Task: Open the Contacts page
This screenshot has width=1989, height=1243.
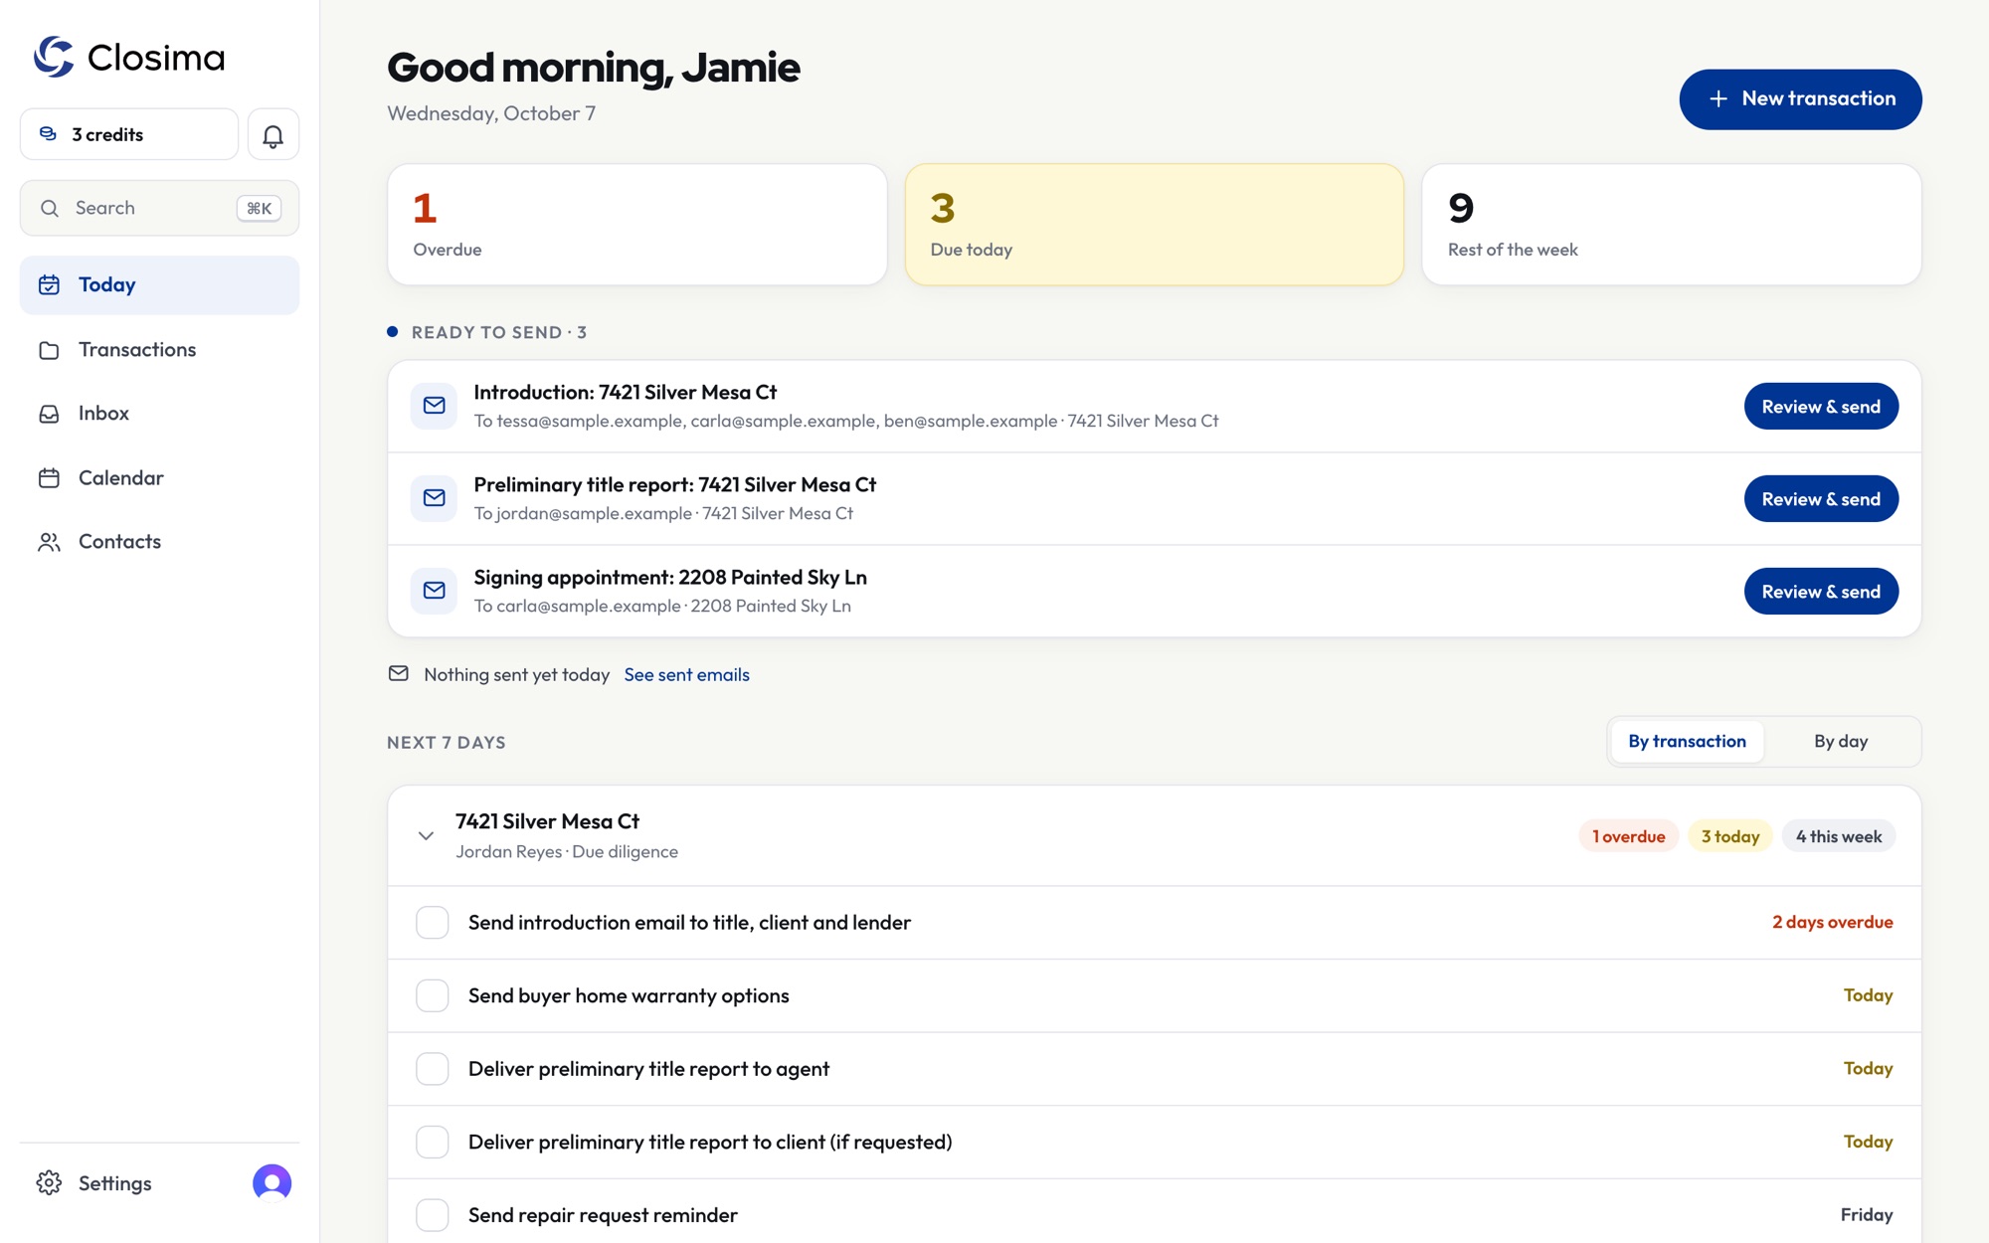Action: click(x=159, y=542)
